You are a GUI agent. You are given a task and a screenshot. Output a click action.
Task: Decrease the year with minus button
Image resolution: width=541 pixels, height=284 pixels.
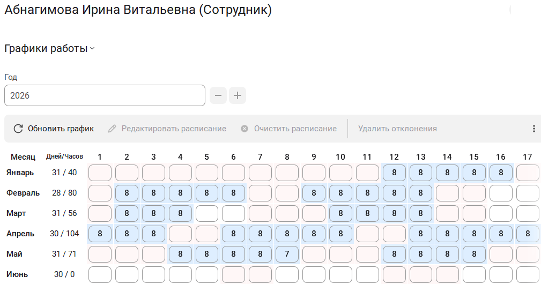(218, 96)
